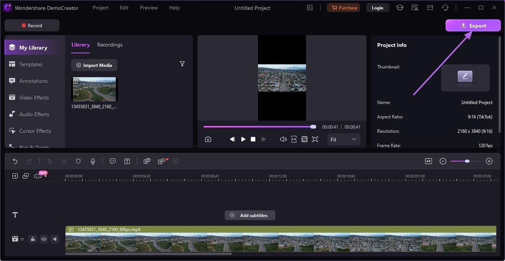The width and height of the screenshot is (505, 261).
Task: Open My Library sidebar section
Action: [34, 48]
